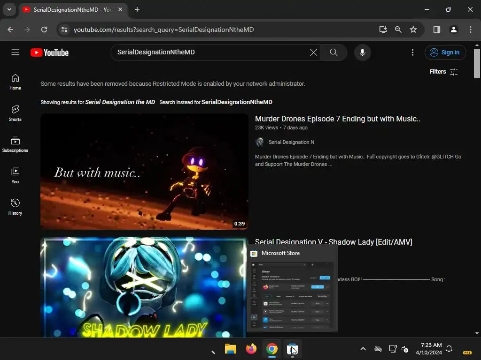The image size is (481, 360).
Task: Open Subscriptions in sidebar
Action: (15, 144)
